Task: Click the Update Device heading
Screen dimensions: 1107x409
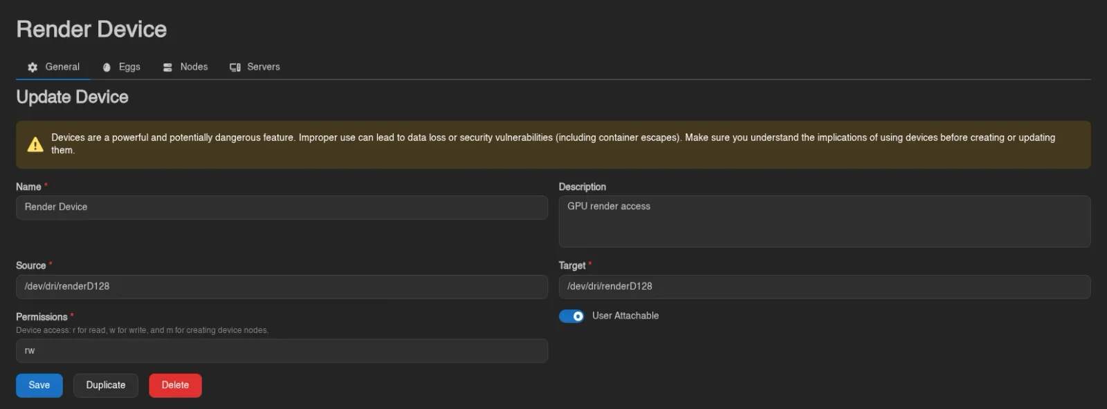Action: pos(73,97)
